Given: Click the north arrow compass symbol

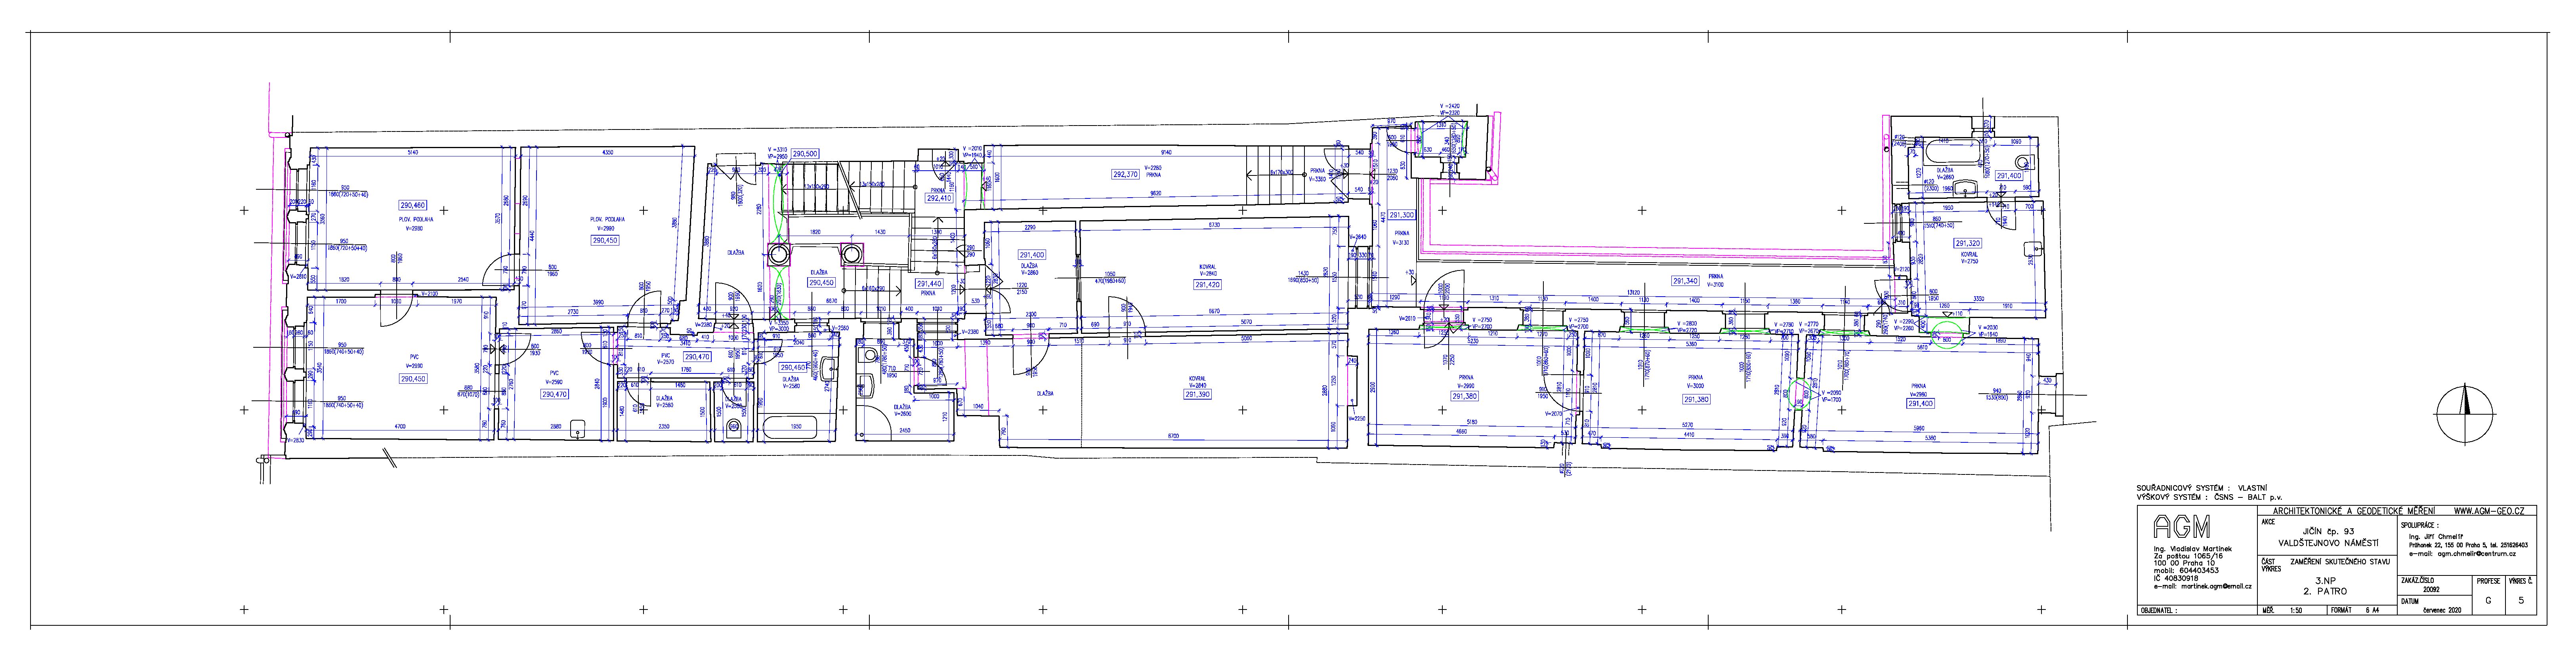Looking at the screenshot, I should pyautogui.click(x=2465, y=414).
